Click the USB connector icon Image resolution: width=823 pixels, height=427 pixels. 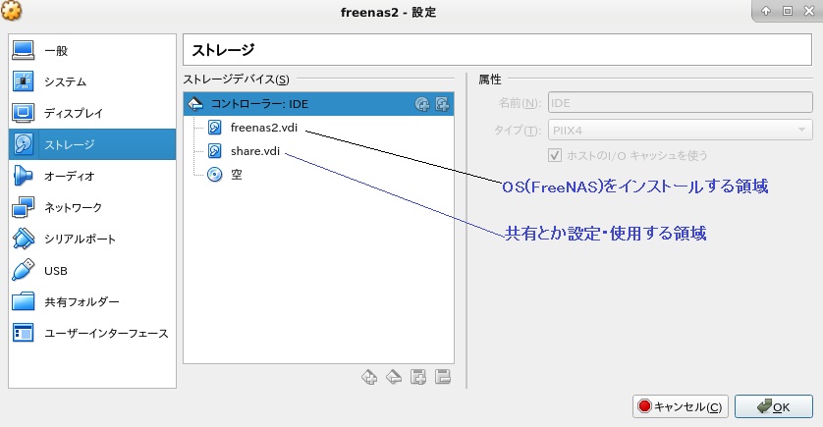pos(24,270)
